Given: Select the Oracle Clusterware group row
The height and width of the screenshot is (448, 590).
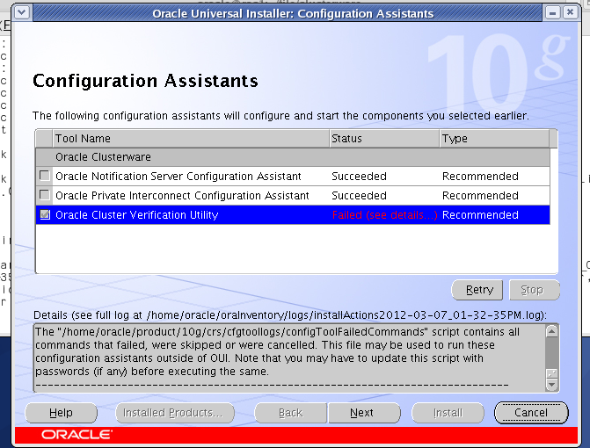Looking at the screenshot, I should (x=293, y=157).
